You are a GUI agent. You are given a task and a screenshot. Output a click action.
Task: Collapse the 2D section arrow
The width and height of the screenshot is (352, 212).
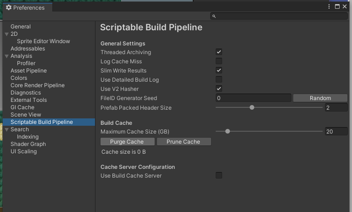click(x=6, y=34)
